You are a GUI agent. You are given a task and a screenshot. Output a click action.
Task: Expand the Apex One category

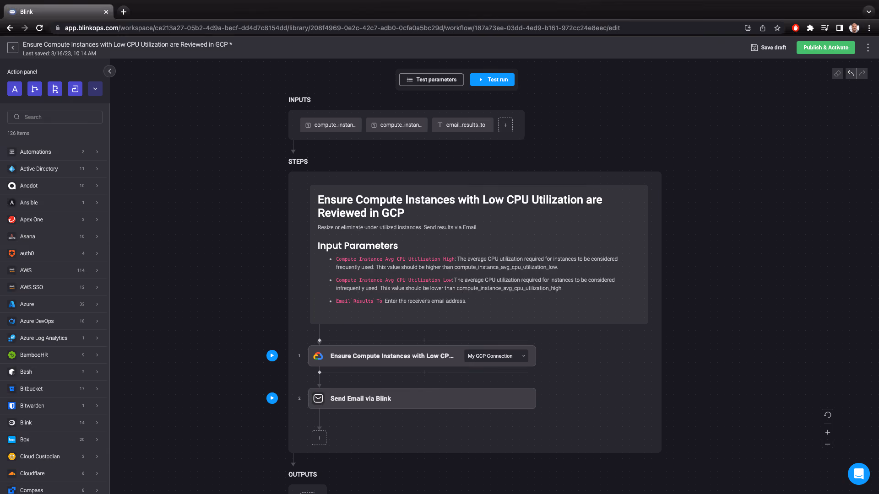tap(53, 220)
